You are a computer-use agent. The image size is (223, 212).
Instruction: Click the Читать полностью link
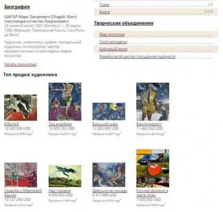point(21,65)
